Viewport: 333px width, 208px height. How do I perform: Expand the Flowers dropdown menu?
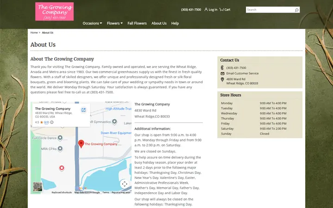(115, 24)
